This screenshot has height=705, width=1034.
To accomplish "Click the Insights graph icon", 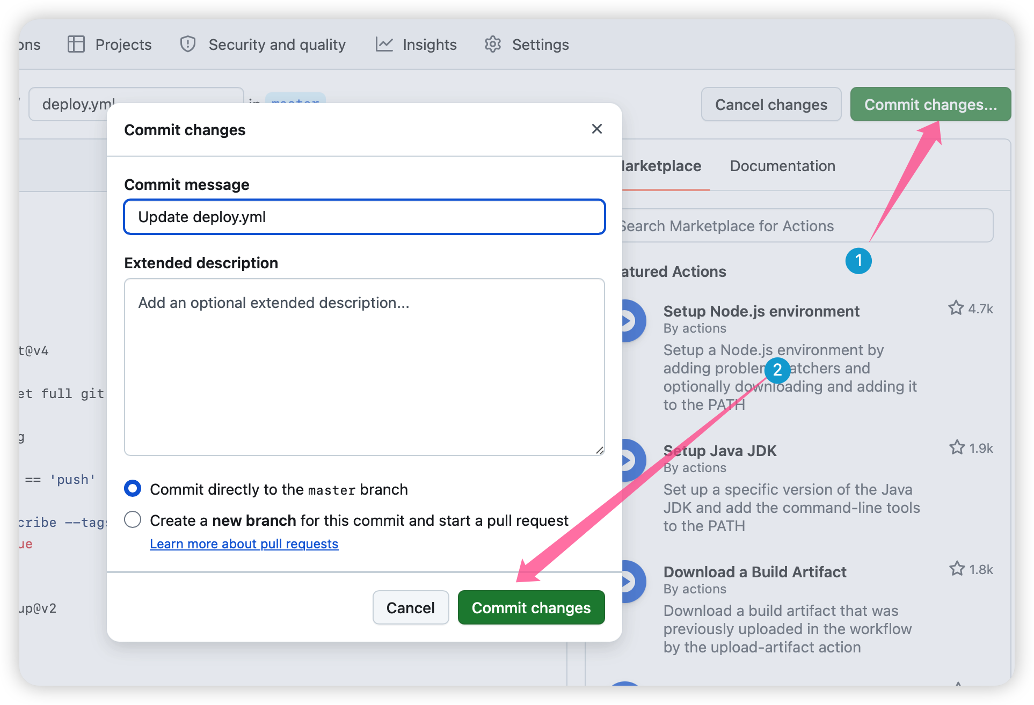I will click(384, 45).
